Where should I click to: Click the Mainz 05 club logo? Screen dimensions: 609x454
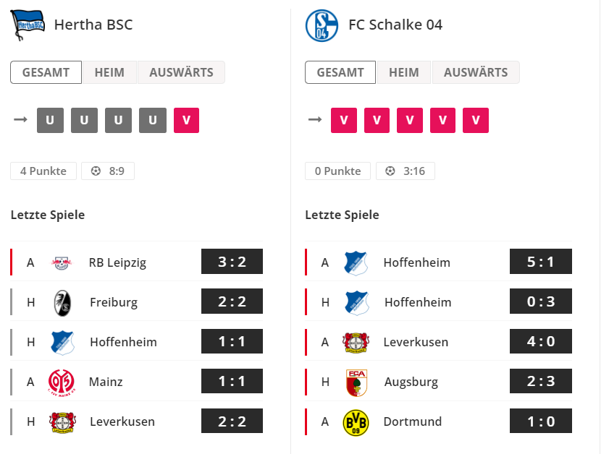(x=62, y=382)
